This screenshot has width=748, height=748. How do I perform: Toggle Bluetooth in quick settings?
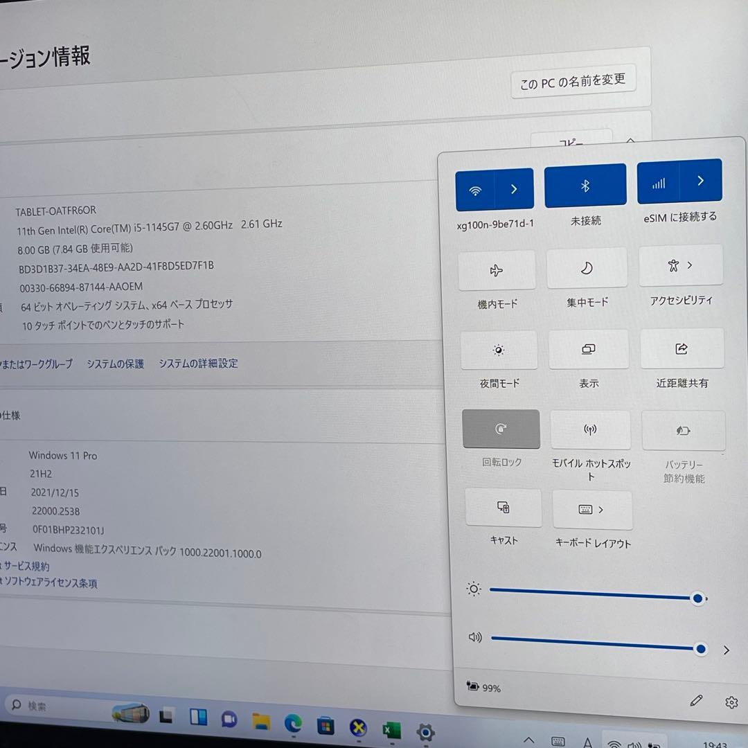(585, 186)
